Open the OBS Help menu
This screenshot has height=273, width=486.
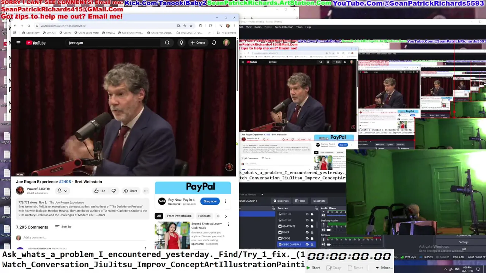(x=308, y=27)
